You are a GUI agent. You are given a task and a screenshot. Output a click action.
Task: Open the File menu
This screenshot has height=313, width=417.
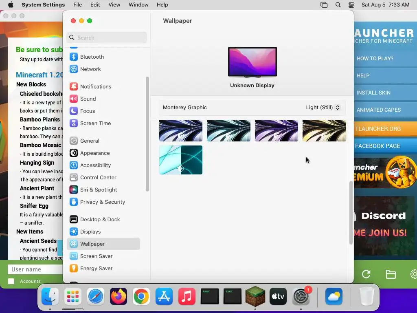tap(78, 5)
